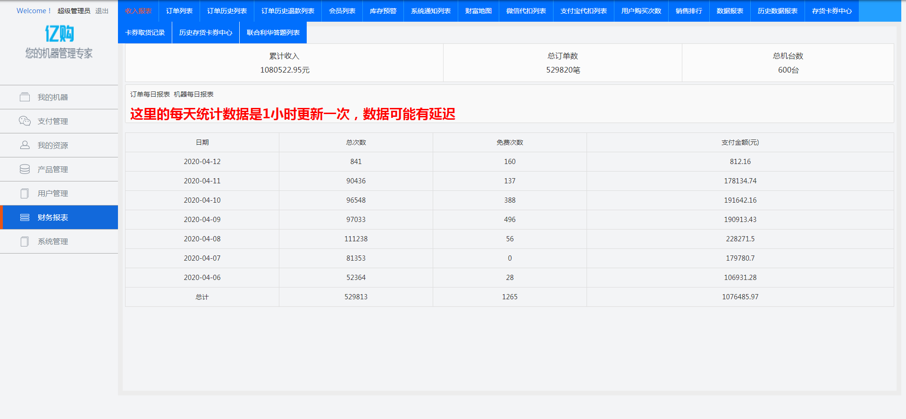Click the 亿购 logo
This screenshot has width=906, height=419.
(x=59, y=33)
